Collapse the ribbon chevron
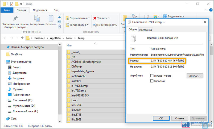This screenshot has height=129, width=214. [206, 10]
